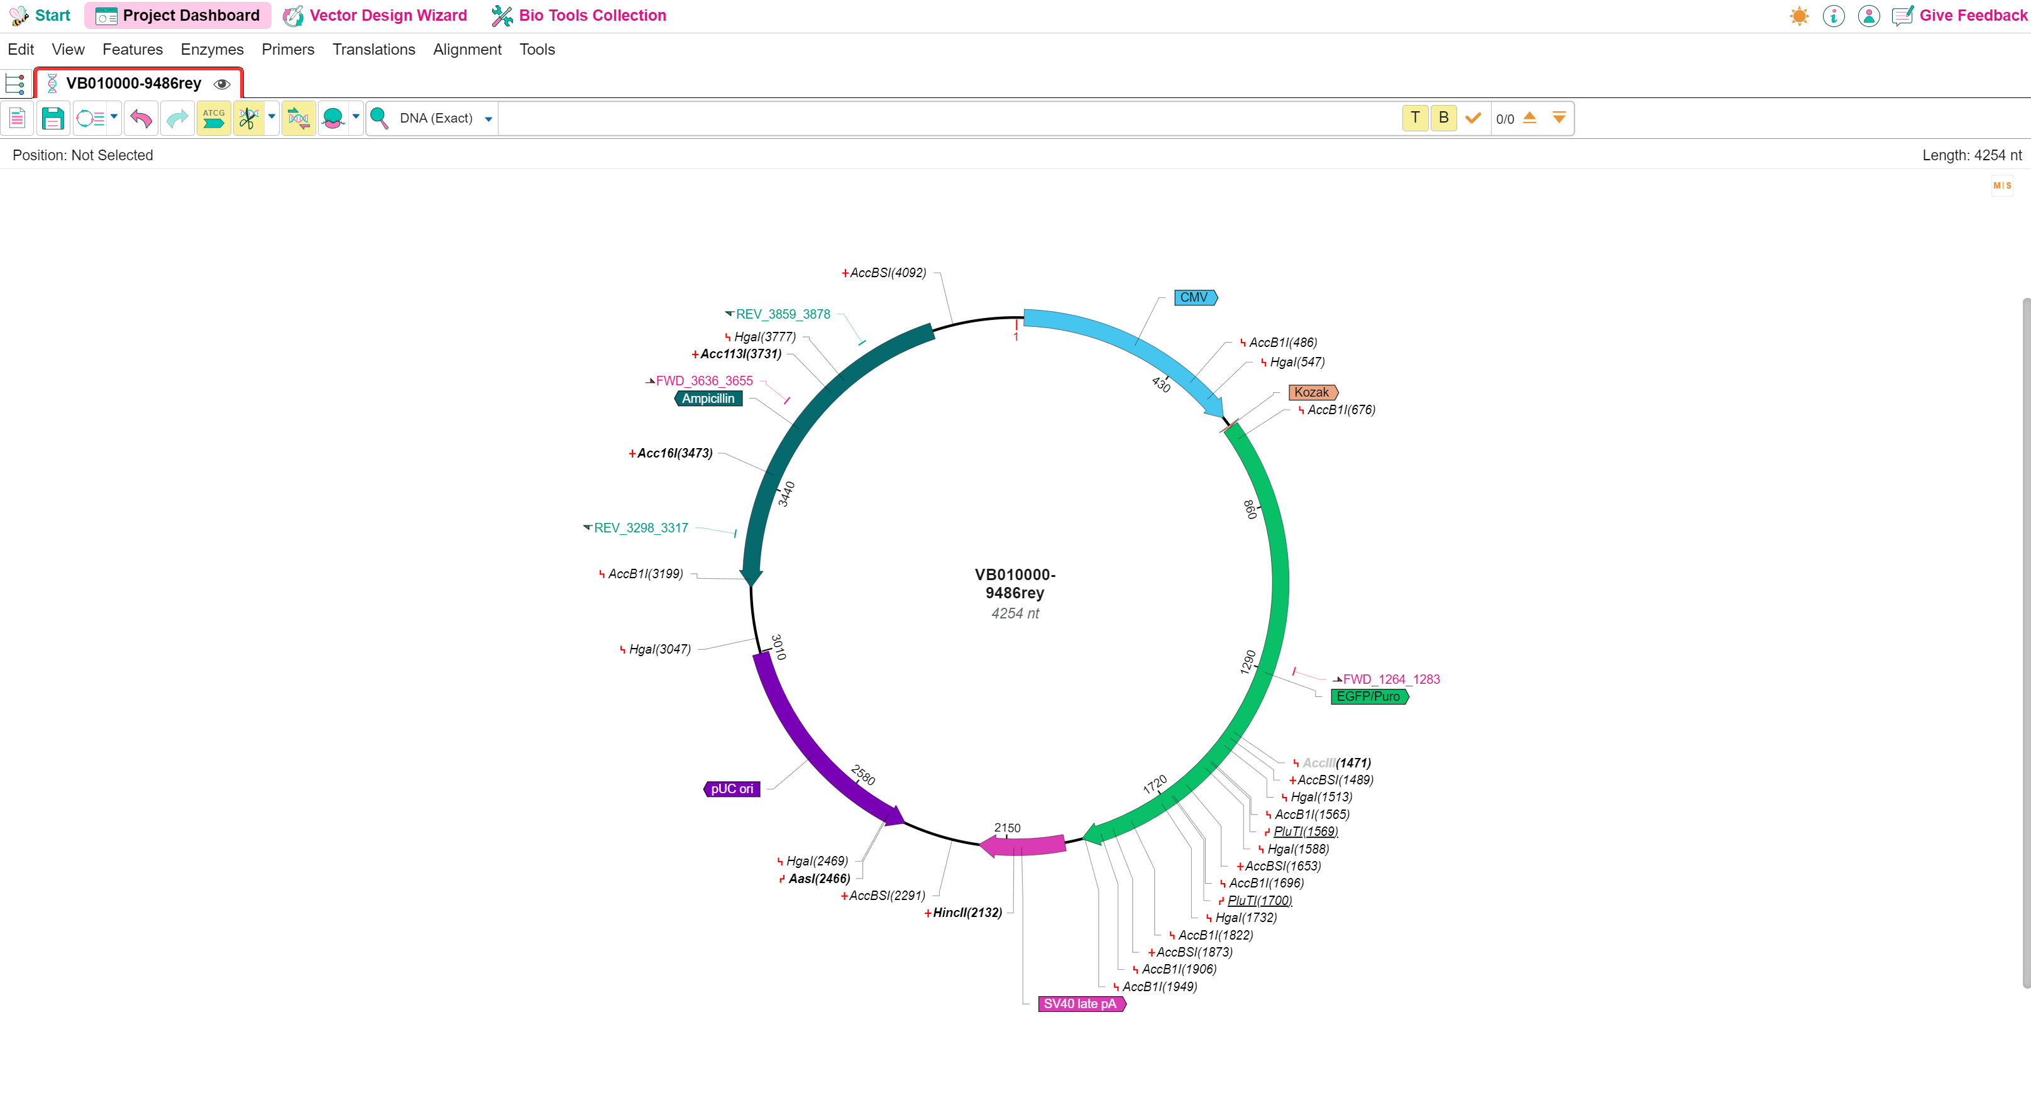Viewport: 2031px width, 1098px height.
Task: Expand the DNA (Exact) search type dropdown
Action: [488, 119]
